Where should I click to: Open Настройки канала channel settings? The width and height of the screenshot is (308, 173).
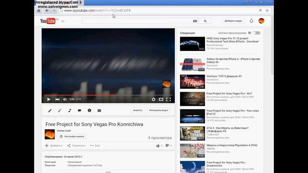point(72,136)
